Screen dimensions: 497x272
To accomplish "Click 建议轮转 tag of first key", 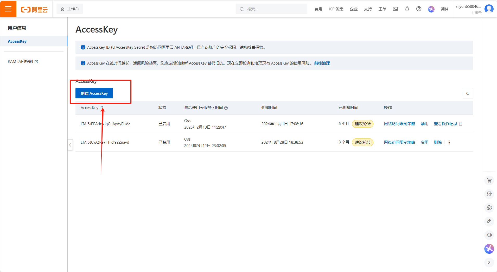I will (363, 124).
